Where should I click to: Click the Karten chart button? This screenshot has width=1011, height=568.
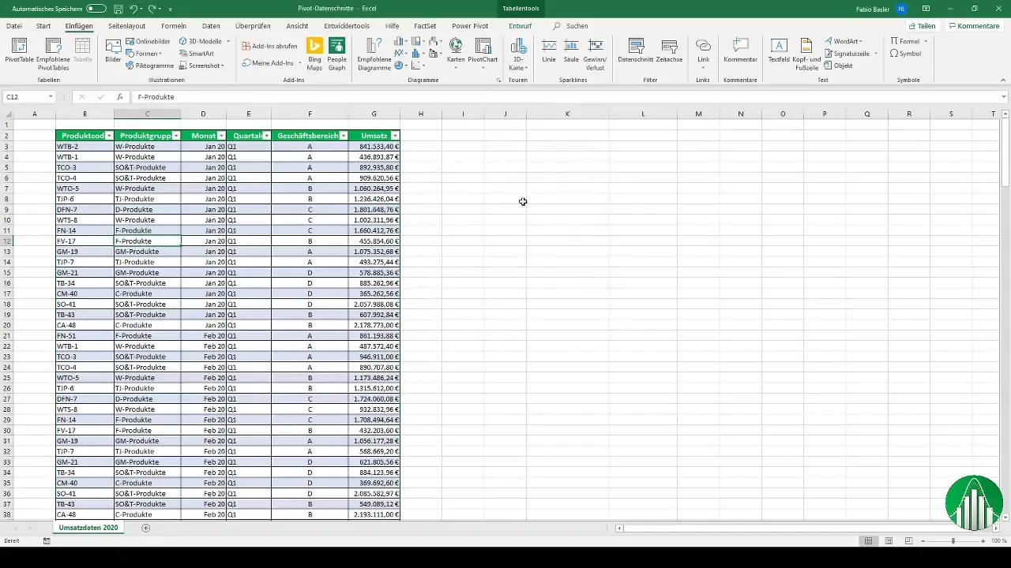point(456,53)
